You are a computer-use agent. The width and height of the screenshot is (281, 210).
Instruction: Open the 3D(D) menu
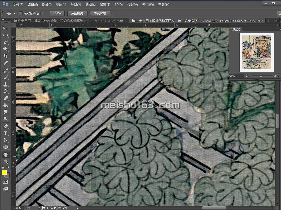click(118, 5)
